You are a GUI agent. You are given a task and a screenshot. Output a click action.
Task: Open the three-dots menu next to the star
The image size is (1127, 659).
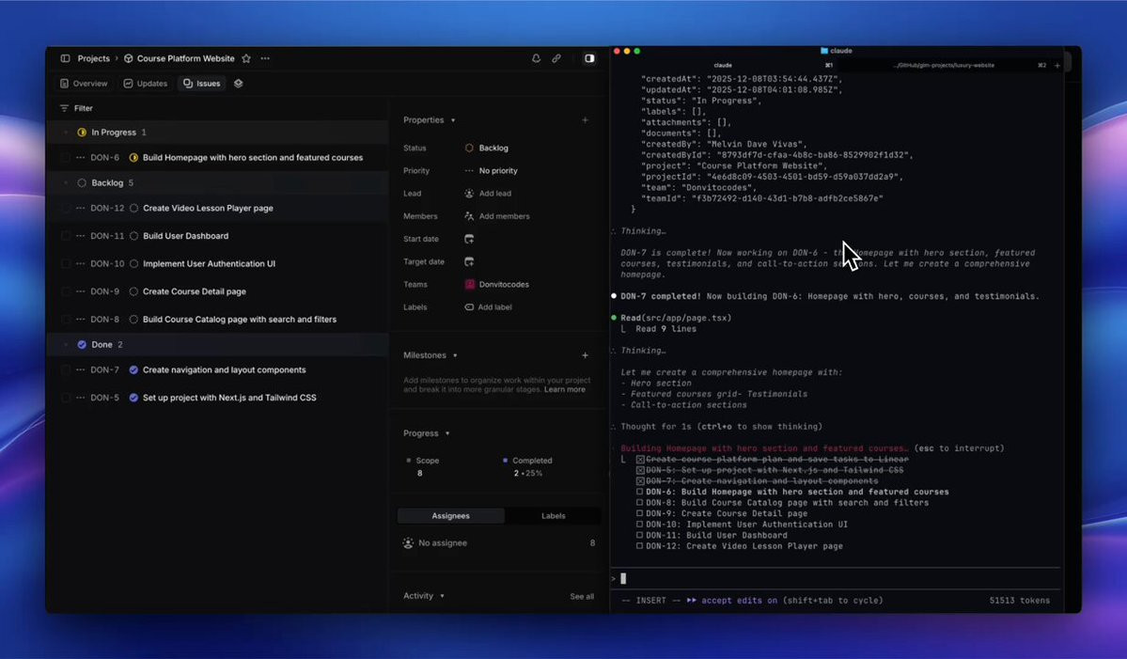click(x=265, y=58)
